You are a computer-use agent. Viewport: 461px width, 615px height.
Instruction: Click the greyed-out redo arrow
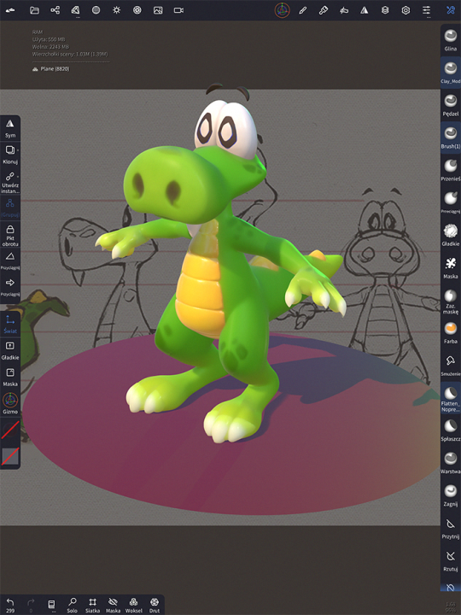click(31, 605)
